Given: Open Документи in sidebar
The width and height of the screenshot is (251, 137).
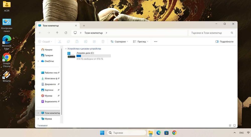Looking at the screenshot, I should click(x=49, y=84).
